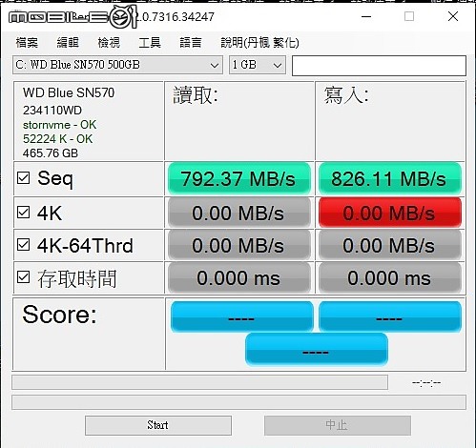Image resolution: width=476 pixels, height=448 pixels.
Task: Disable the 4K-64Thrd test checkbox
Action: (x=24, y=245)
